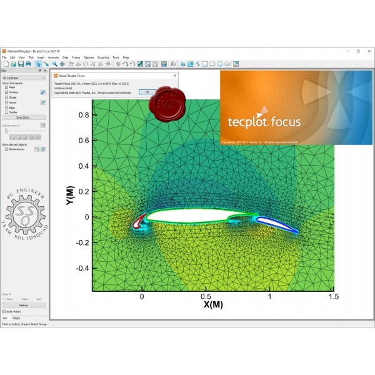
Task: Close the About Tecplot Focus dialog
Action: point(175,76)
